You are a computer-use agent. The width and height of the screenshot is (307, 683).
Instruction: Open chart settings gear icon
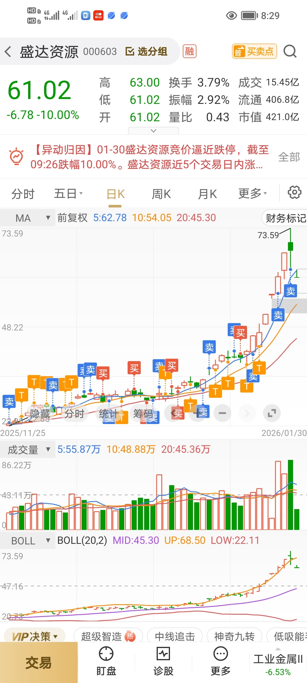click(294, 193)
